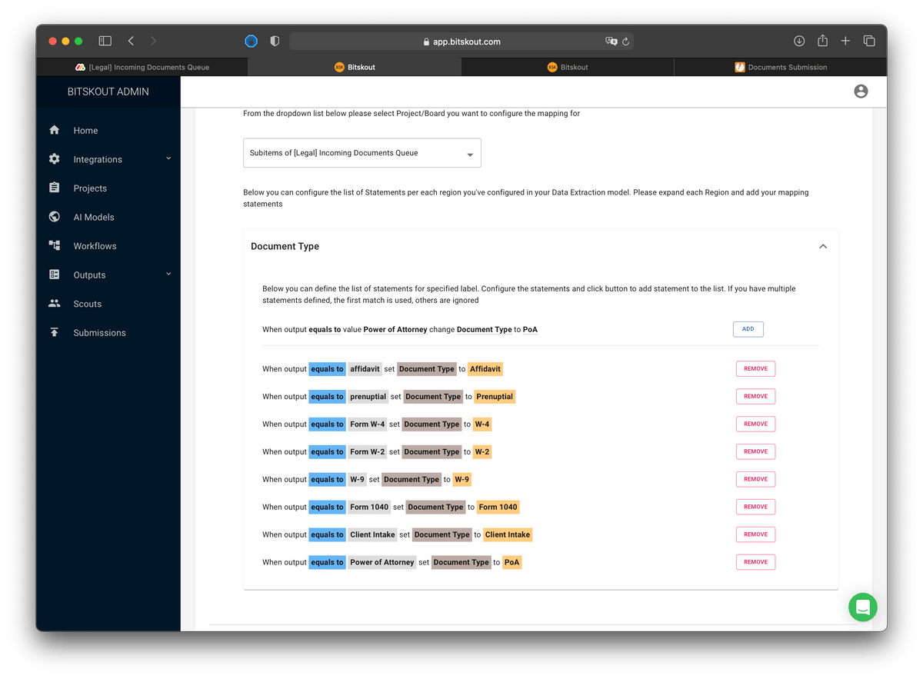Click the Outputs list icon

(54, 275)
